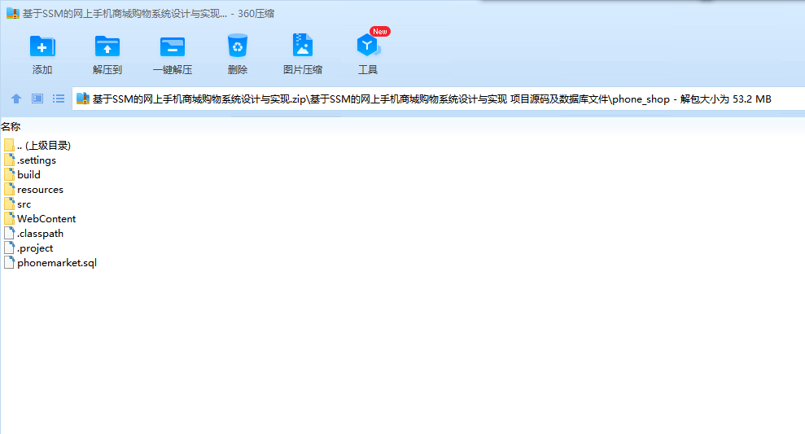This screenshot has width=805, height=434.
Task: Click the file icon beside .project
Action: point(9,248)
